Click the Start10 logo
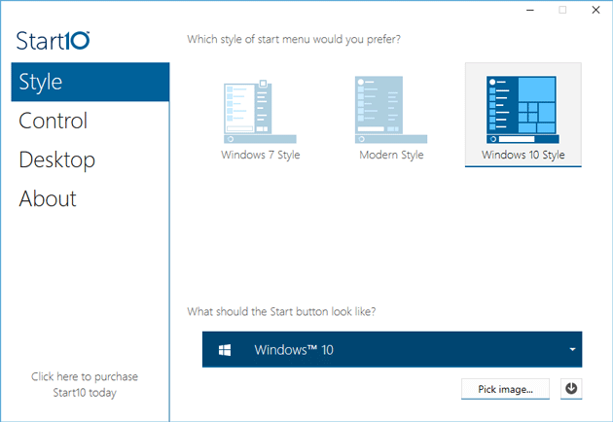 [x=54, y=41]
